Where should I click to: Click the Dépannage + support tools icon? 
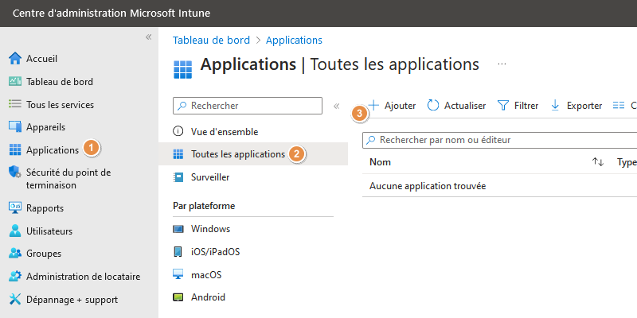(15, 300)
